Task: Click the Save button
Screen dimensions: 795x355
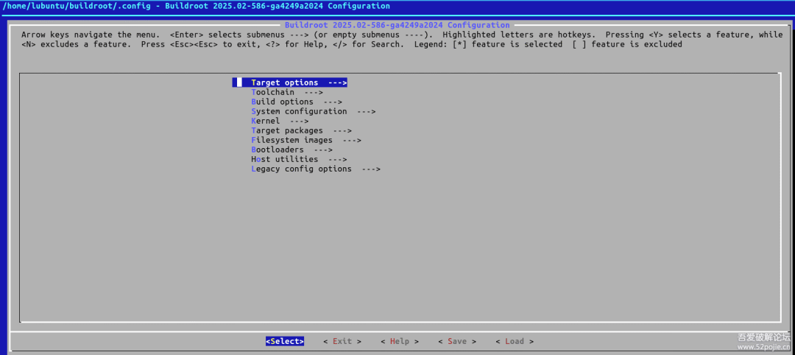Action: (457, 341)
